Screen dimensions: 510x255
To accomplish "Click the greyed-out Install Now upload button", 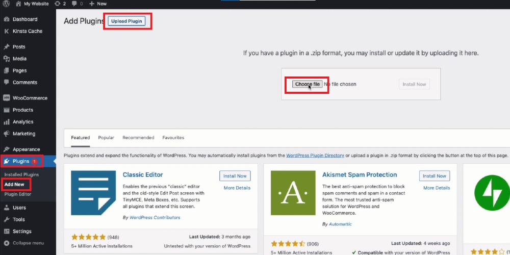I will (x=414, y=84).
